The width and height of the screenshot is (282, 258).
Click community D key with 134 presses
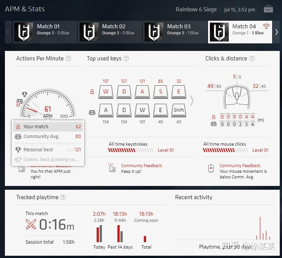click(x=124, y=110)
